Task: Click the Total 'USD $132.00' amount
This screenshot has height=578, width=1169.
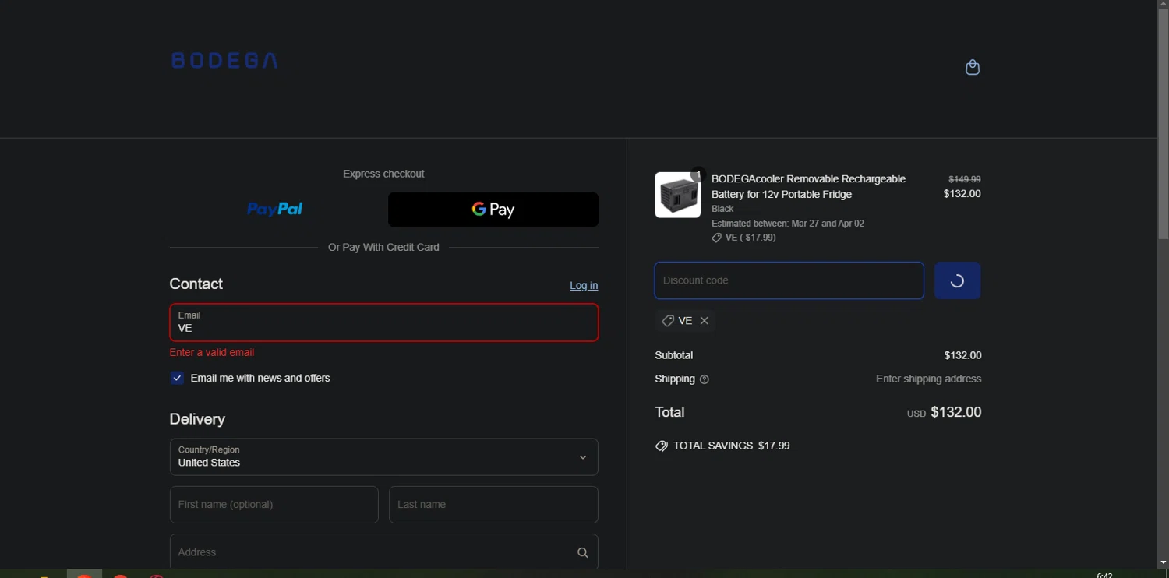Action: click(x=944, y=412)
